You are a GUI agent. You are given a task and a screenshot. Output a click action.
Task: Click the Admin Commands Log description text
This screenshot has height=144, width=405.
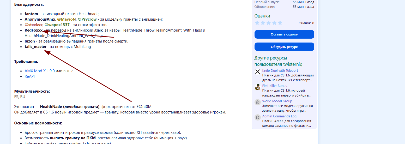287,123
